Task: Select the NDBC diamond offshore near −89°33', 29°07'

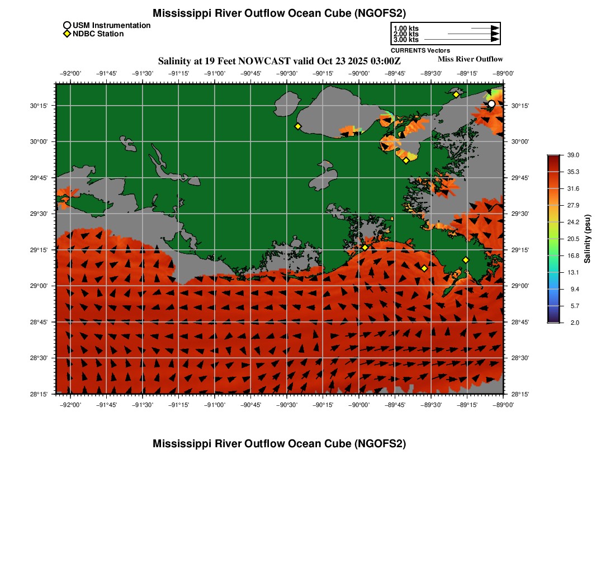Action: (424, 268)
